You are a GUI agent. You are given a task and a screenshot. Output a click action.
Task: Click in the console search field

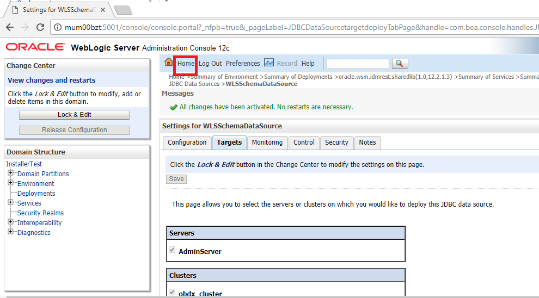[x=358, y=64]
